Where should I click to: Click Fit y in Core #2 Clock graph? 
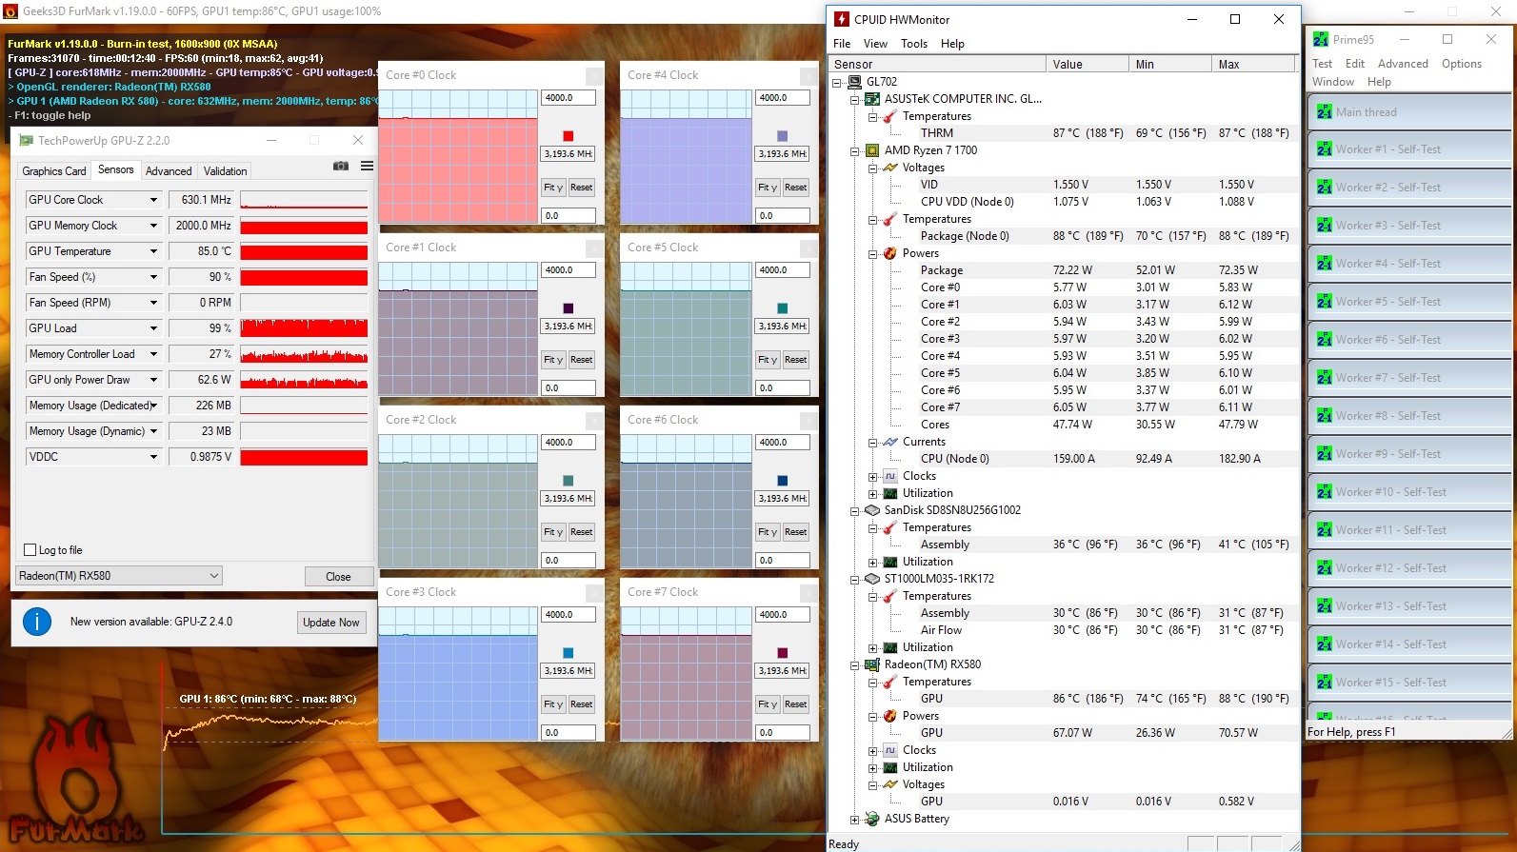pos(553,532)
